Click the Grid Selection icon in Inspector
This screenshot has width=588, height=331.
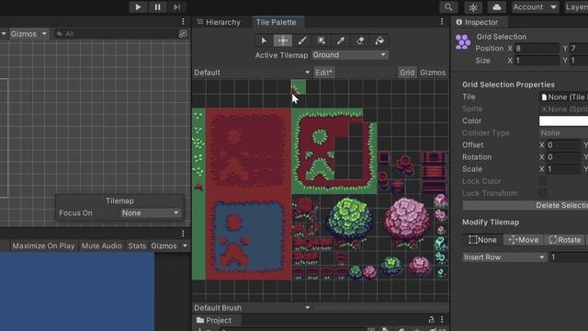point(463,41)
